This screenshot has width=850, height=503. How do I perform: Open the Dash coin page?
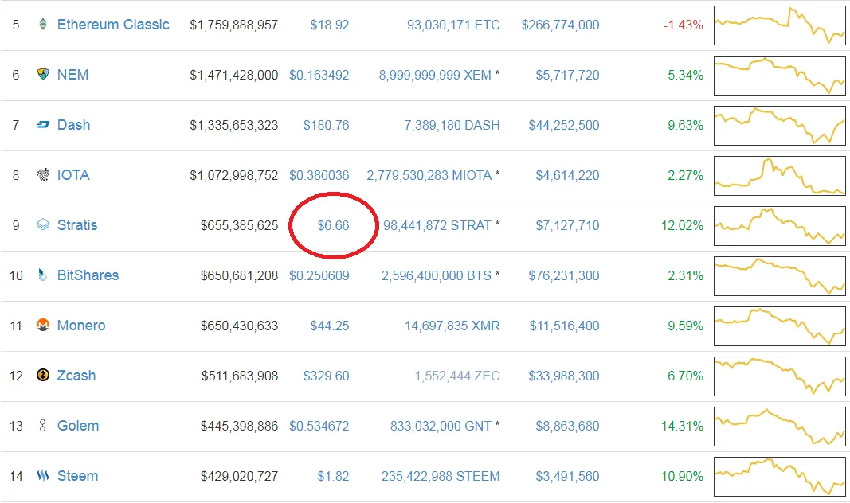point(74,125)
